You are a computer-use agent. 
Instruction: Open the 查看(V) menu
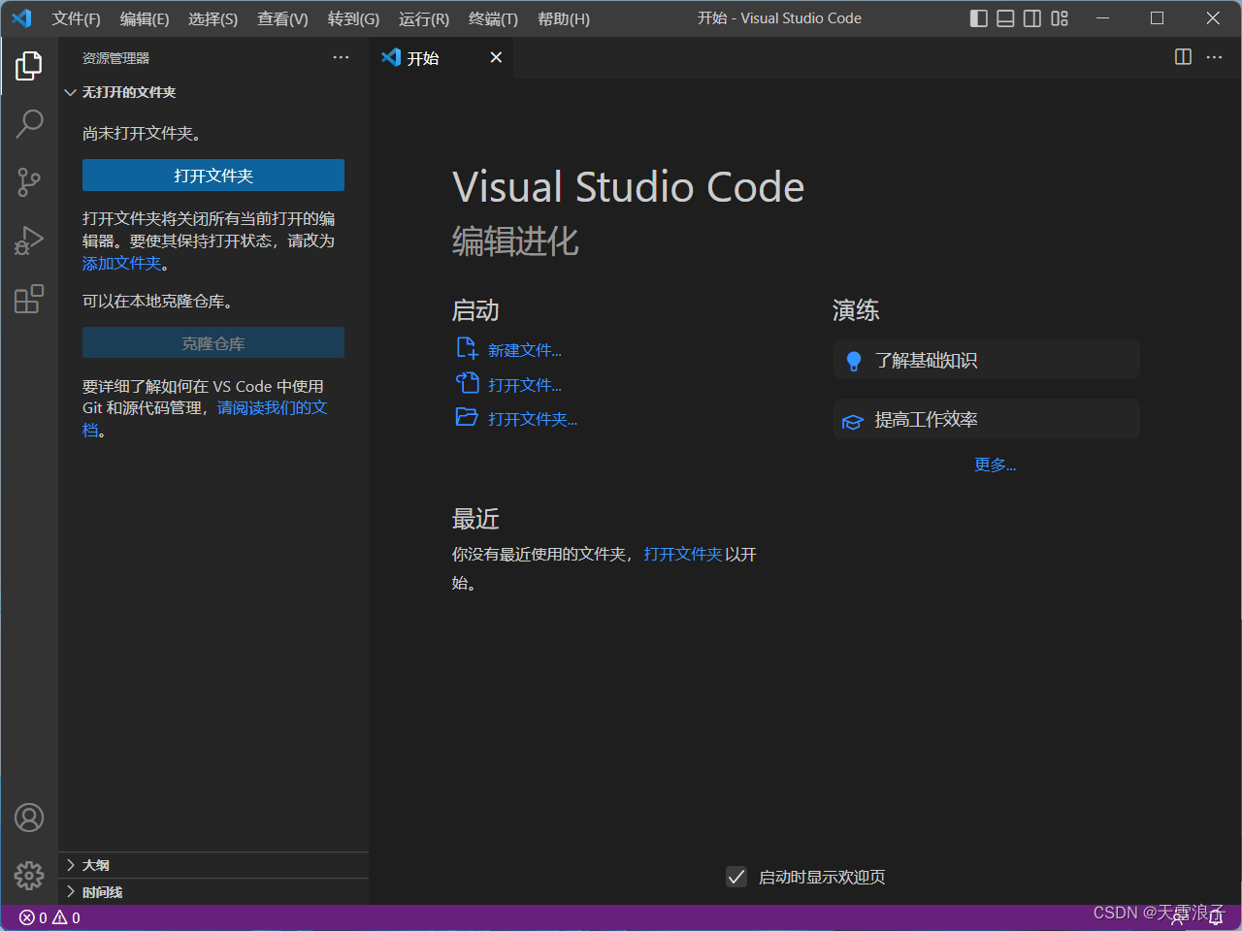click(282, 18)
